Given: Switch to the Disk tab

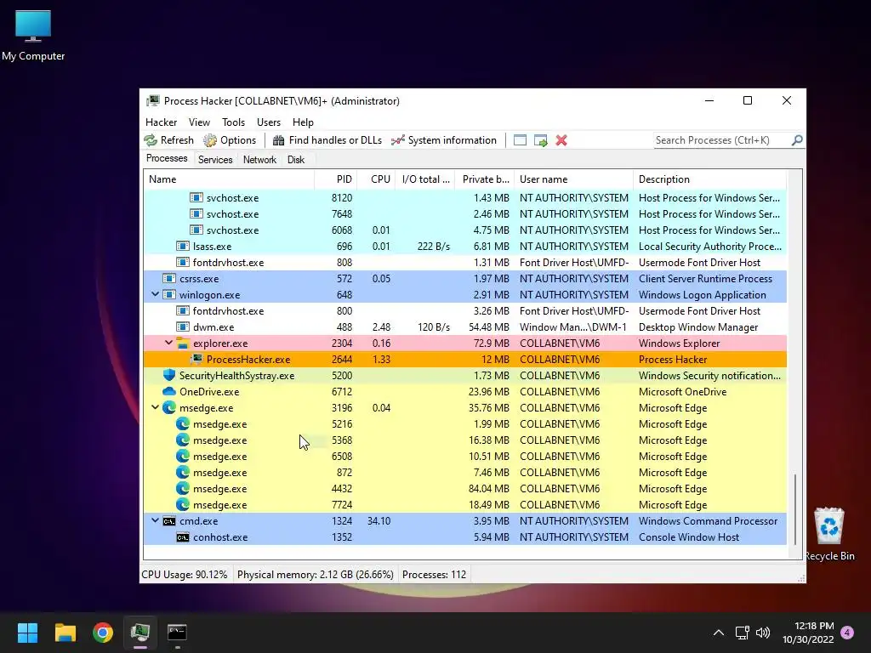Looking at the screenshot, I should click(295, 160).
